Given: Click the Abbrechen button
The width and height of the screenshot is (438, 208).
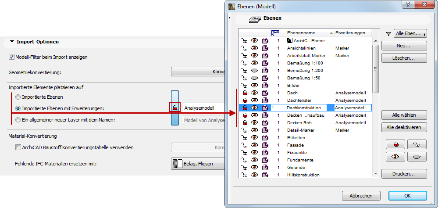Looking at the screenshot, I should click(x=361, y=196).
